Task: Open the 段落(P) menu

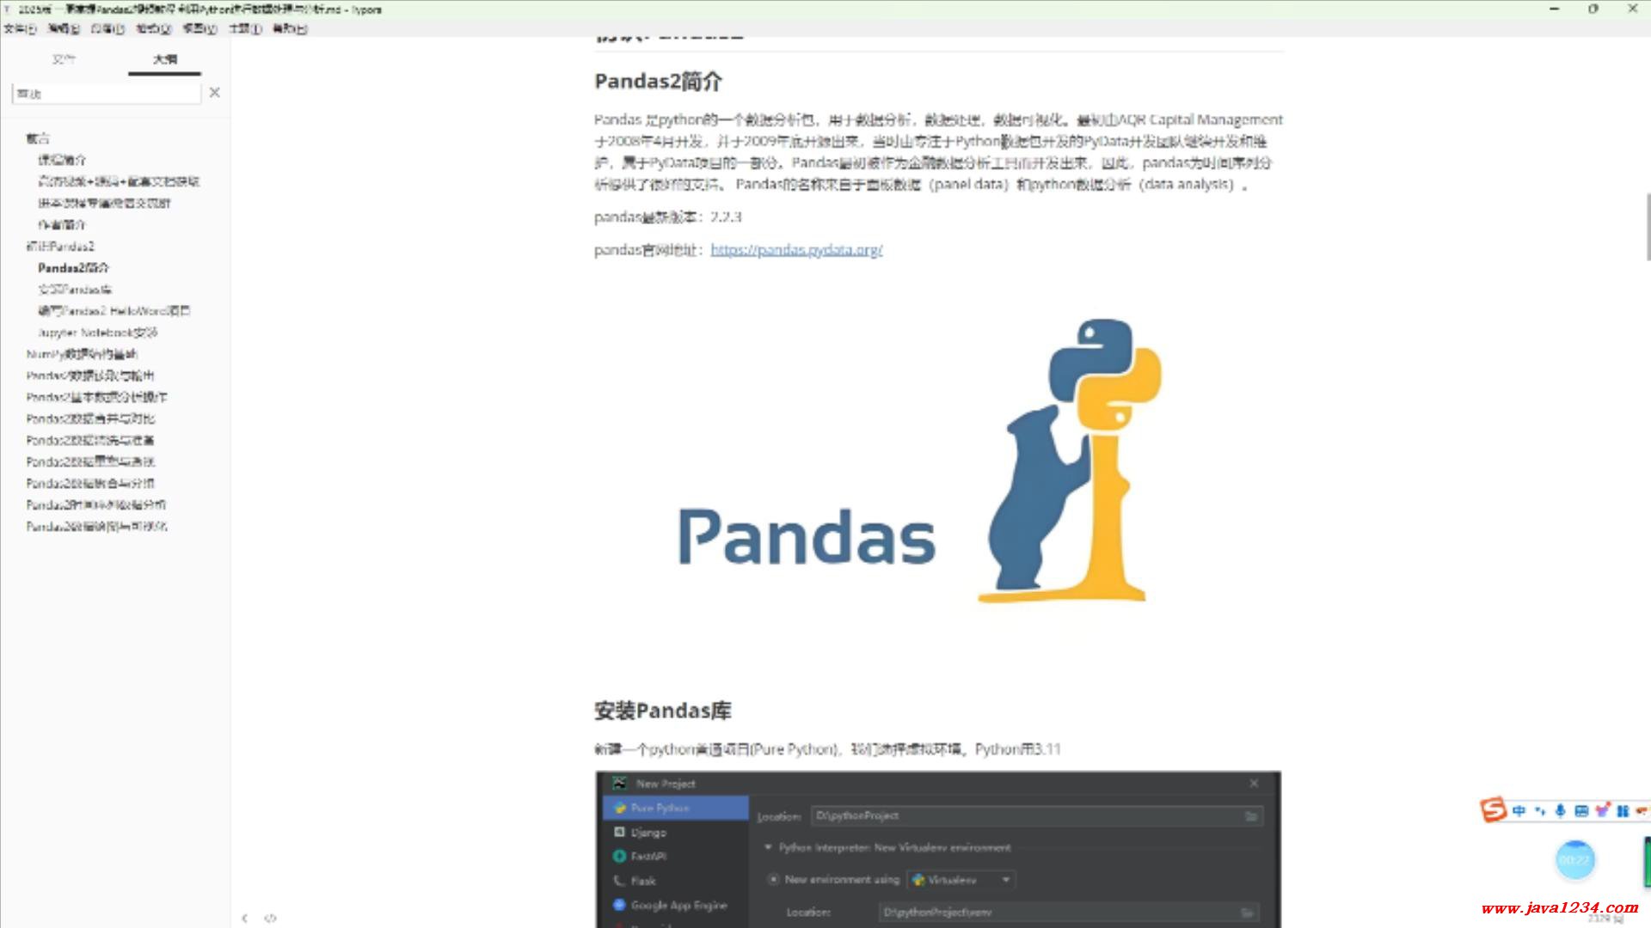Action: pos(107,28)
